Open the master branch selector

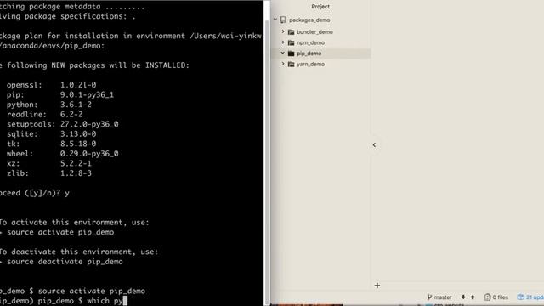tap(439, 297)
